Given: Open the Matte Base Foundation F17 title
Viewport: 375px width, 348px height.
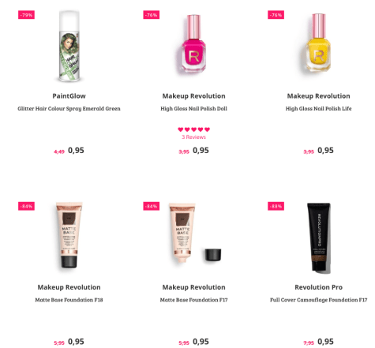Looking at the screenshot, I should point(194,300).
